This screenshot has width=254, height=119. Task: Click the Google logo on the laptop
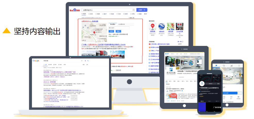click(36, 61)
